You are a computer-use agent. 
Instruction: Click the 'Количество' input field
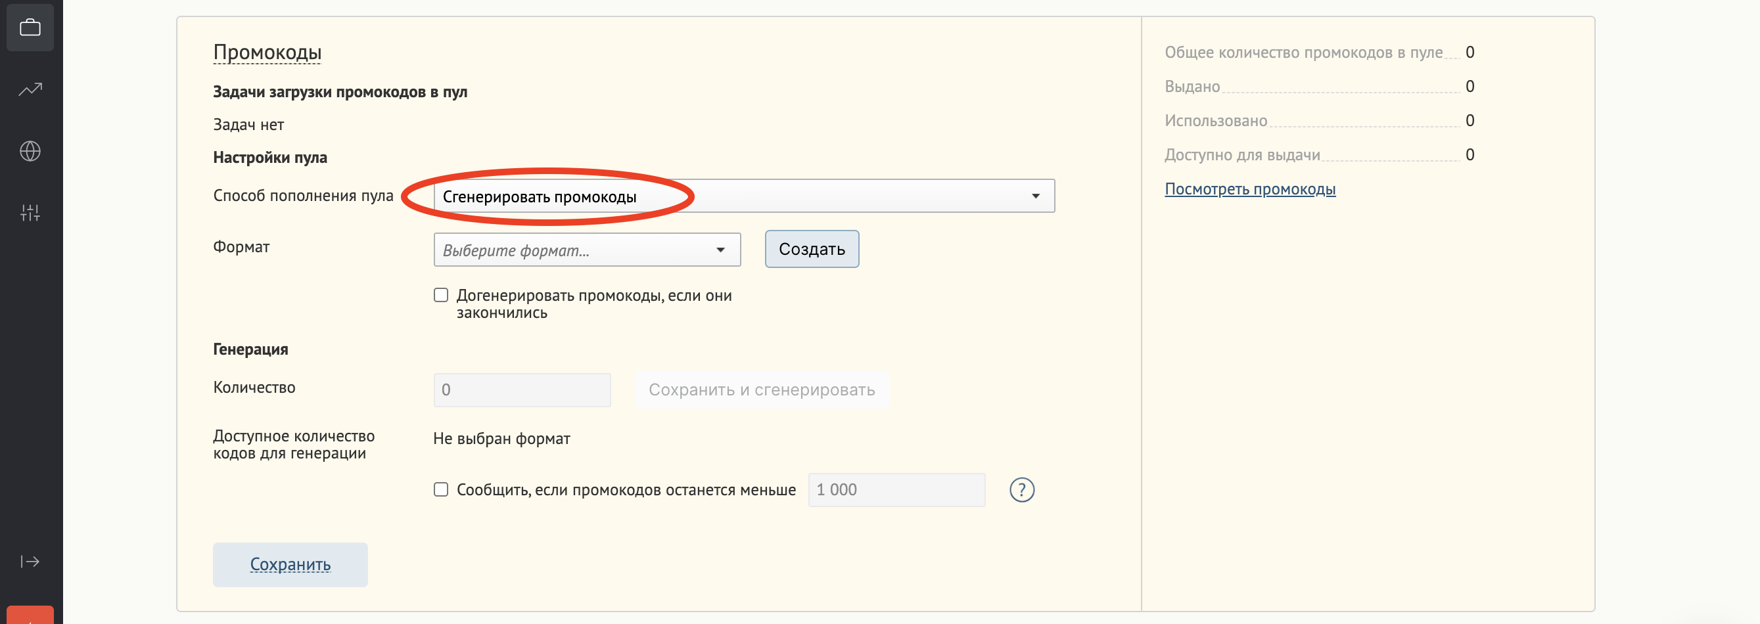click(x=522, y=390)
